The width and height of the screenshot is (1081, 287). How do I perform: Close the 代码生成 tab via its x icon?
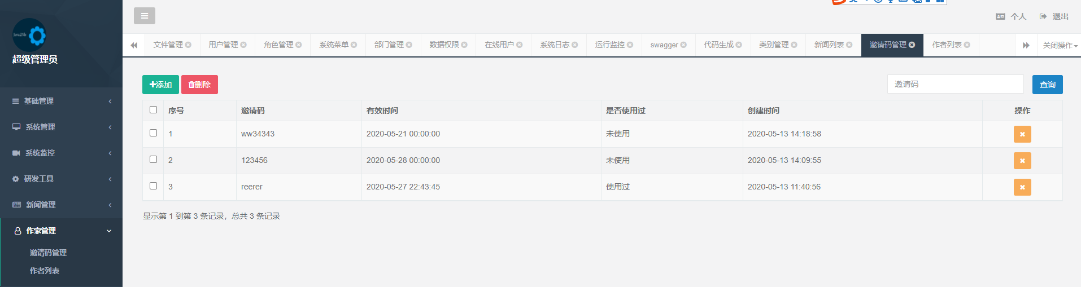click(x=739, y=45)
